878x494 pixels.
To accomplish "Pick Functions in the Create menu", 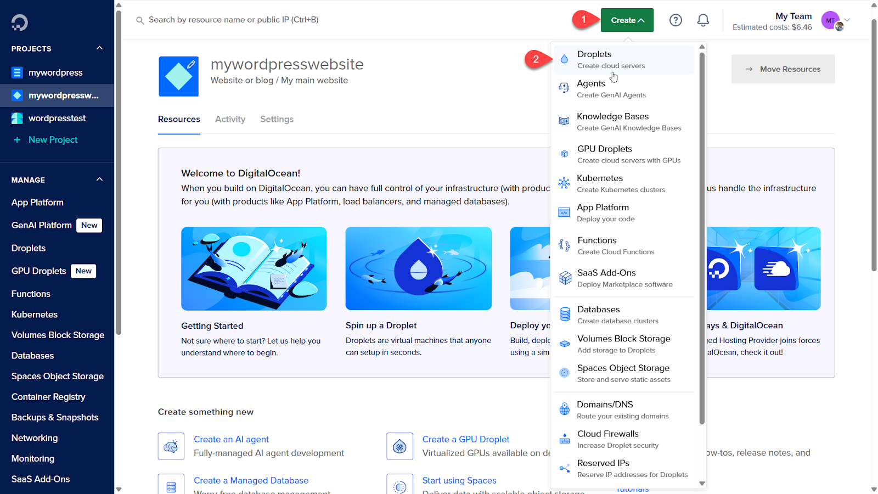I will pos(624,245).
